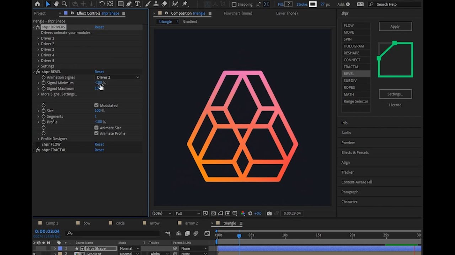Expand Driver 3 group
The image size is (455, 255).
38,50
